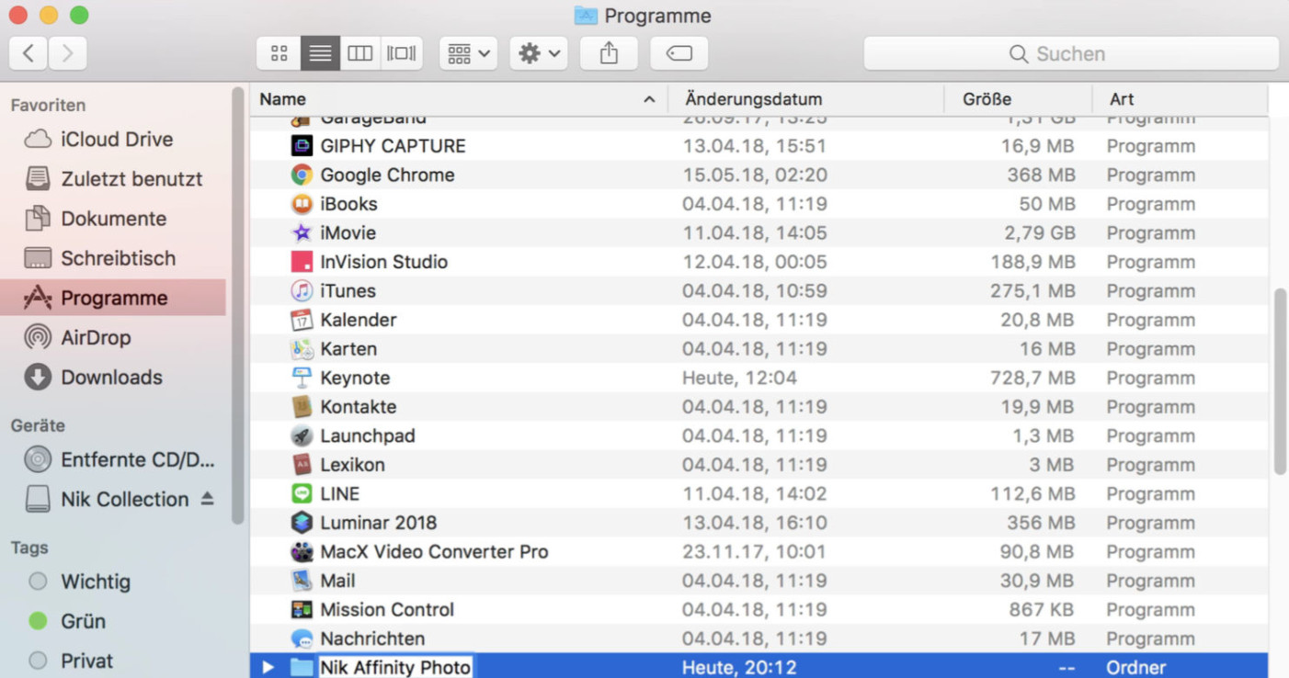
Task: Click the iMovie size 2,79 GB
Action: click(1040, 232)
